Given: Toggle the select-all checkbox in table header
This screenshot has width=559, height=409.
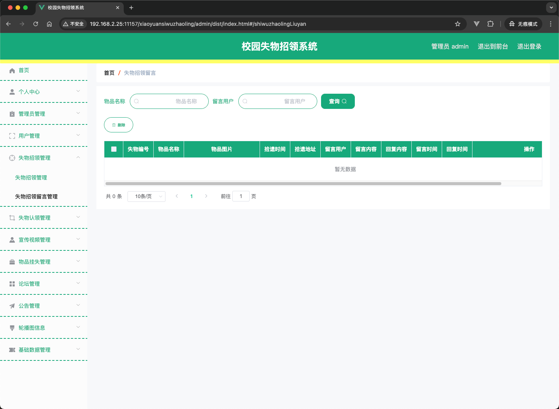Looking at the screenshot, I should (x=114, y=149).
